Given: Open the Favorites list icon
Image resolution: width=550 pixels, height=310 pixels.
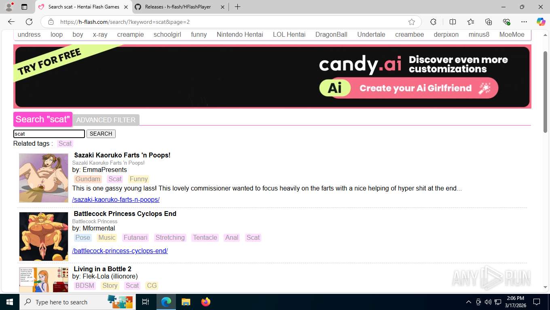Looking at the screenshot, I should pos(471,22).
